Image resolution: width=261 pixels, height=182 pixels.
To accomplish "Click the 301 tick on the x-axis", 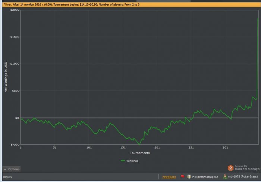I will [x=225, y=148].
